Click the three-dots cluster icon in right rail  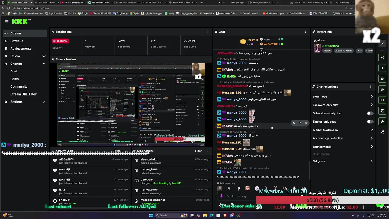[x=382, y=132]
